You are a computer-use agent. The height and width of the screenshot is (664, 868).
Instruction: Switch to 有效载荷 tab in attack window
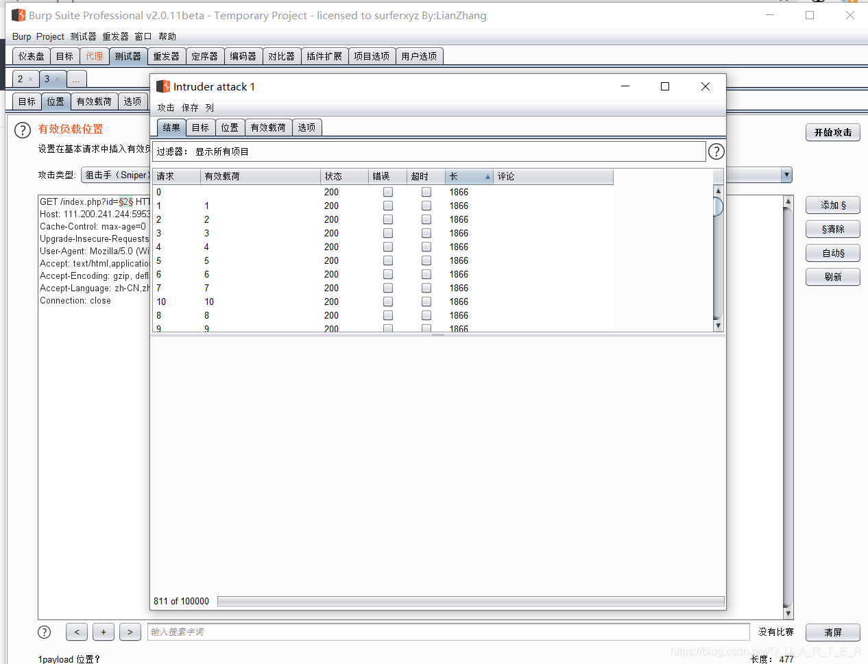(x=268, y=127)
